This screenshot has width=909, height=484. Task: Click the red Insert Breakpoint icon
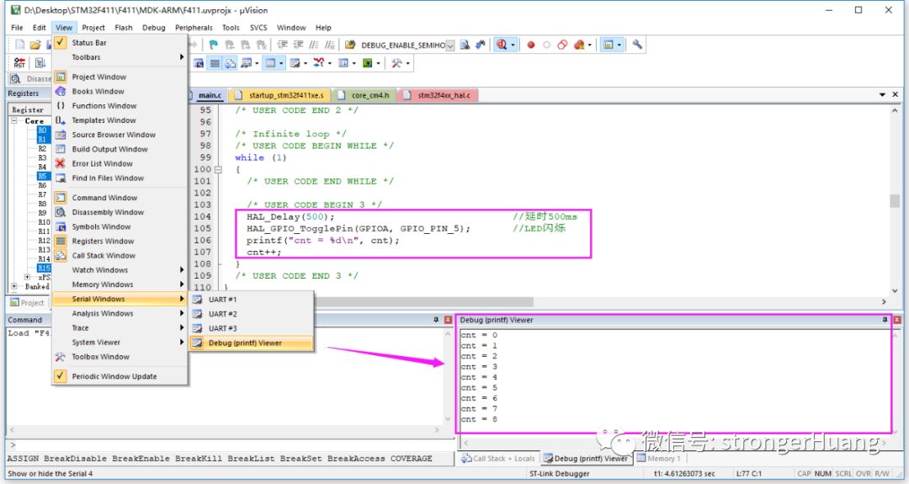click(531, 45)
